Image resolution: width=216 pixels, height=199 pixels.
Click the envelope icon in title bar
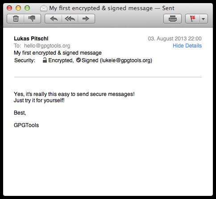(44, 8)
